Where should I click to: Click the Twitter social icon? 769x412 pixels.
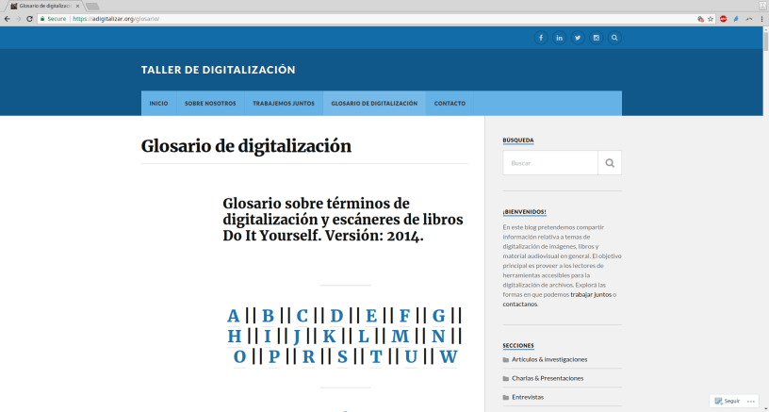pos(578,38)
